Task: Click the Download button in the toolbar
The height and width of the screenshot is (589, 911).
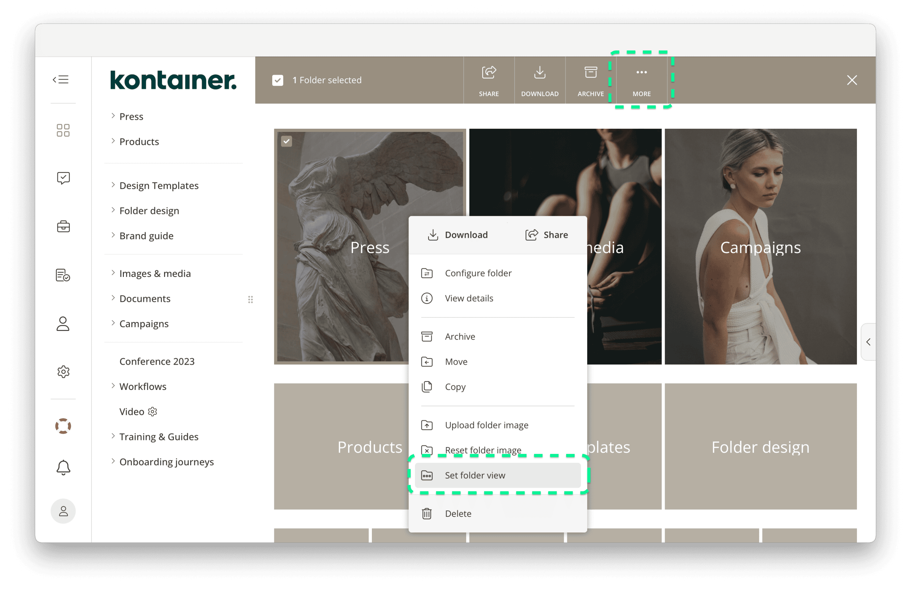Action: [x=540, y=80]
